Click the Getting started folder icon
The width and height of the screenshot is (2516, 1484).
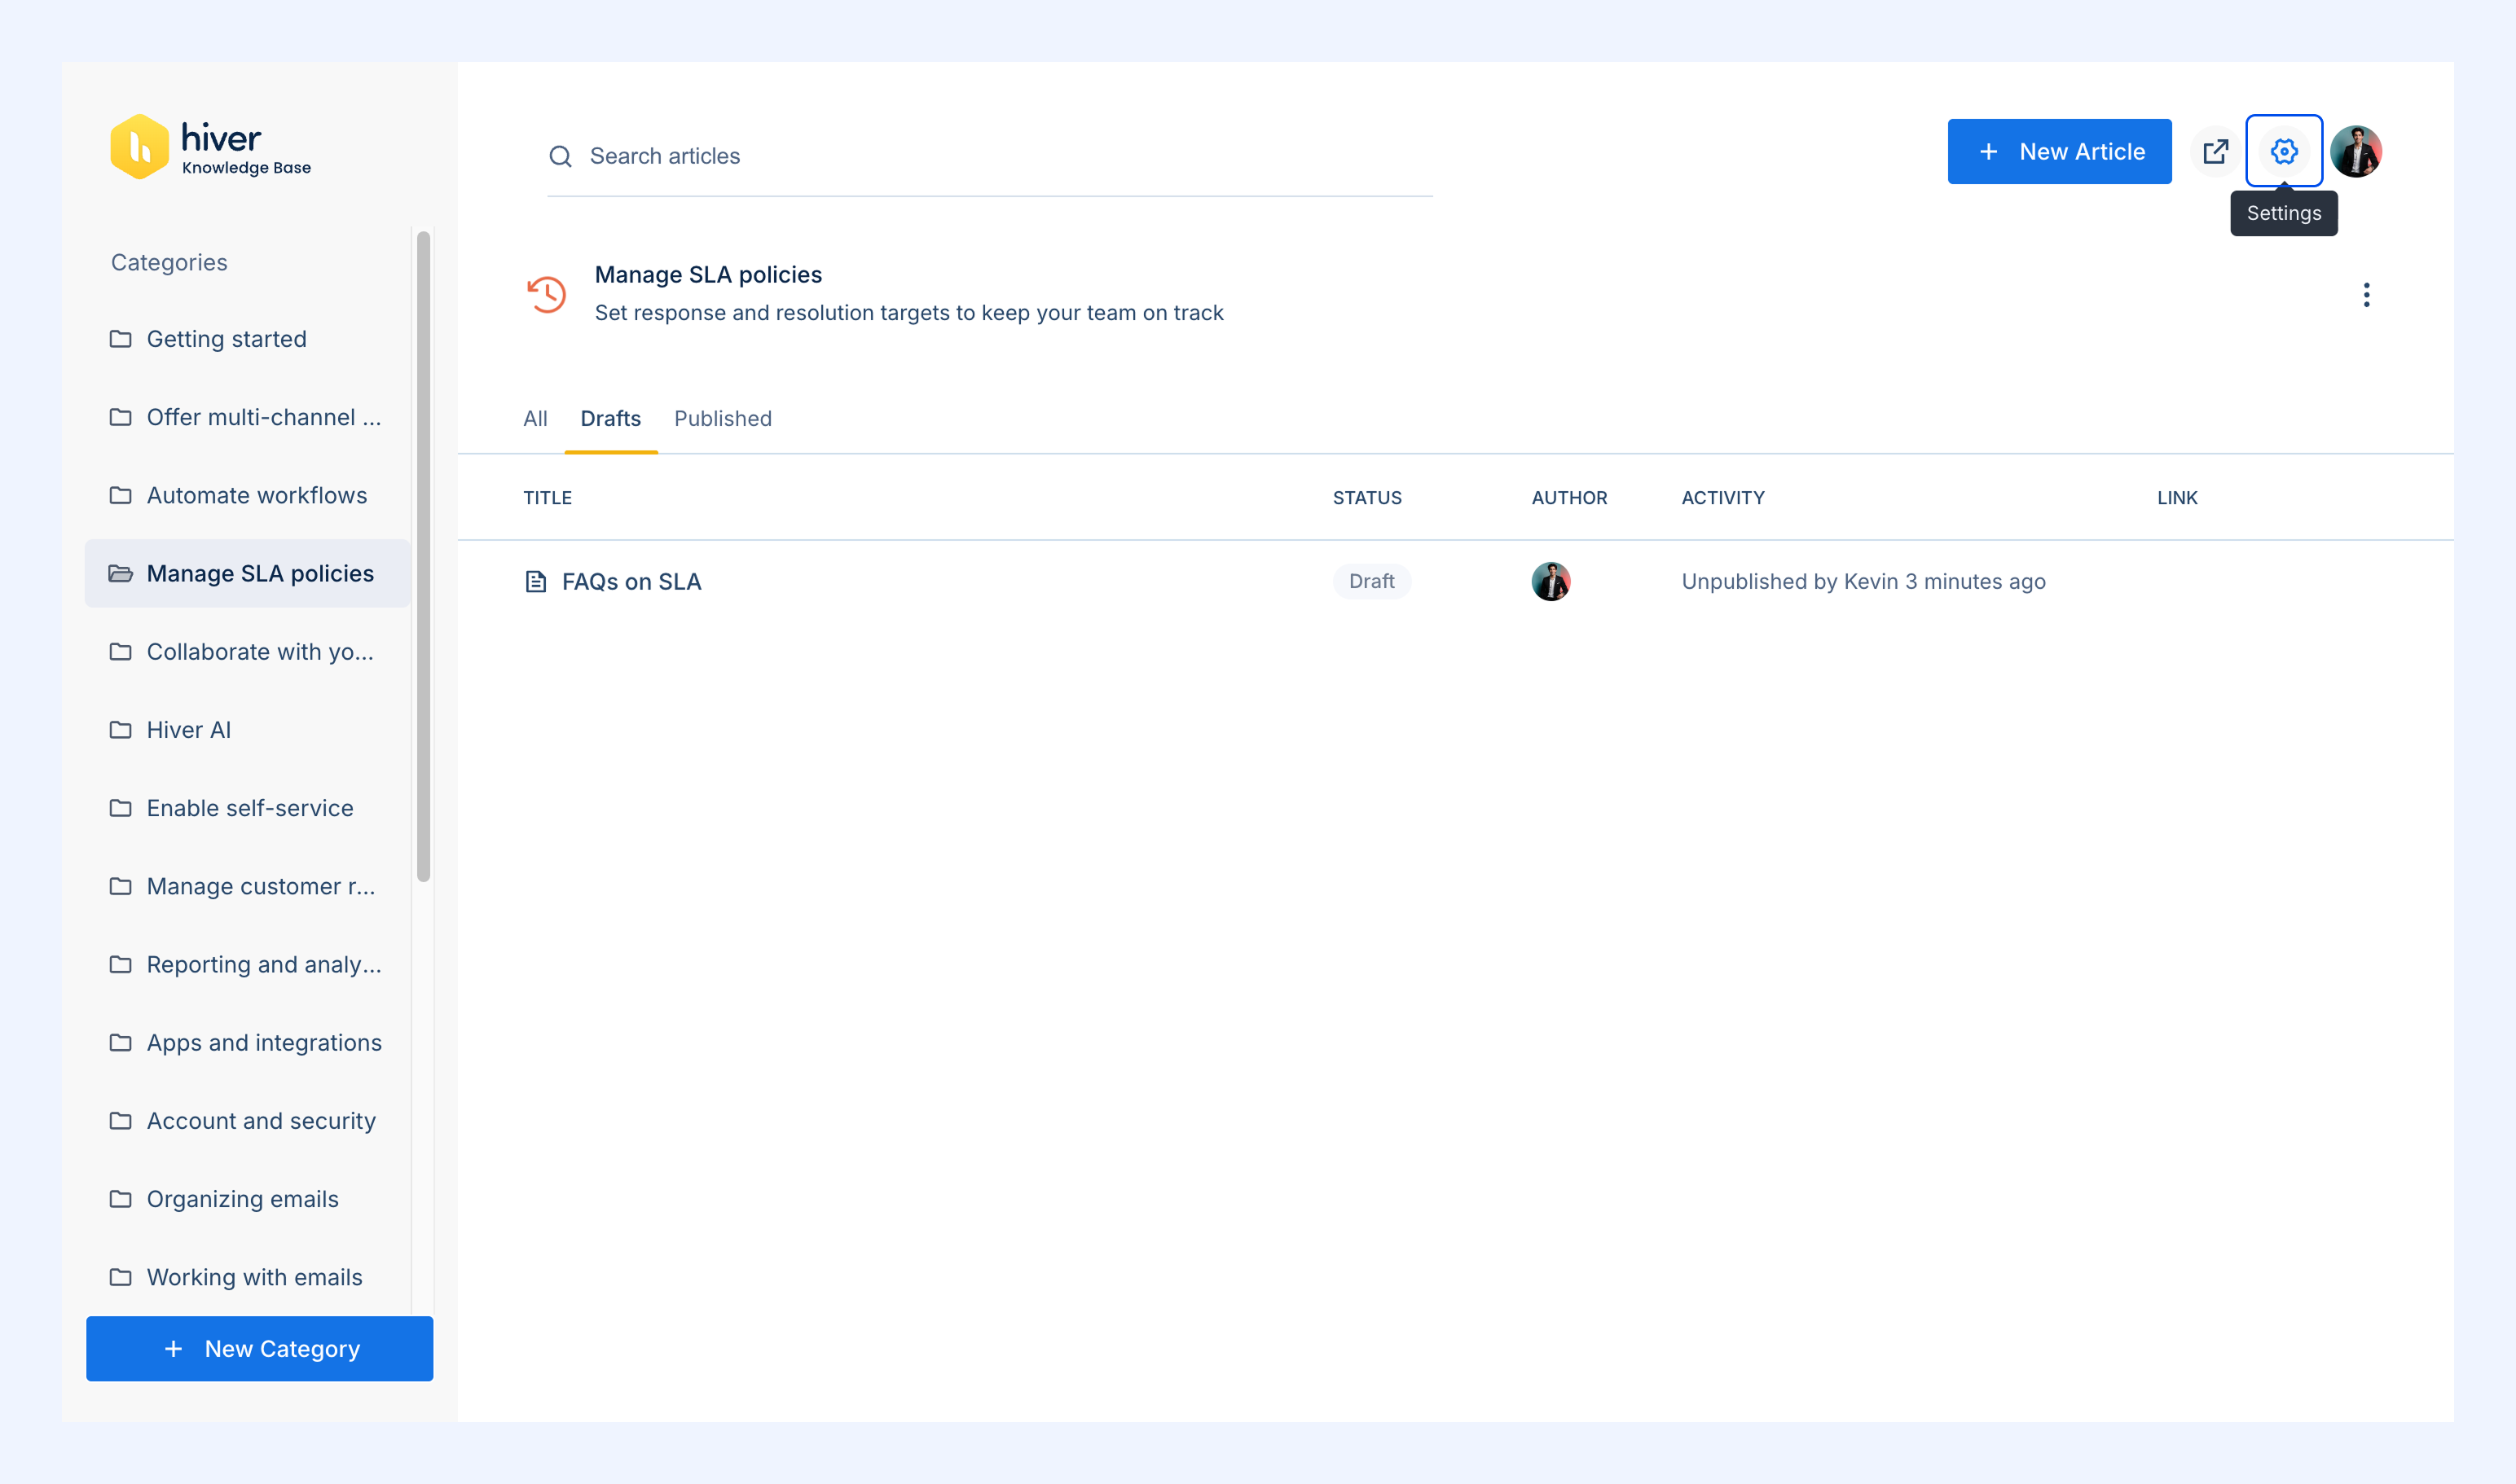click(120, 339)
